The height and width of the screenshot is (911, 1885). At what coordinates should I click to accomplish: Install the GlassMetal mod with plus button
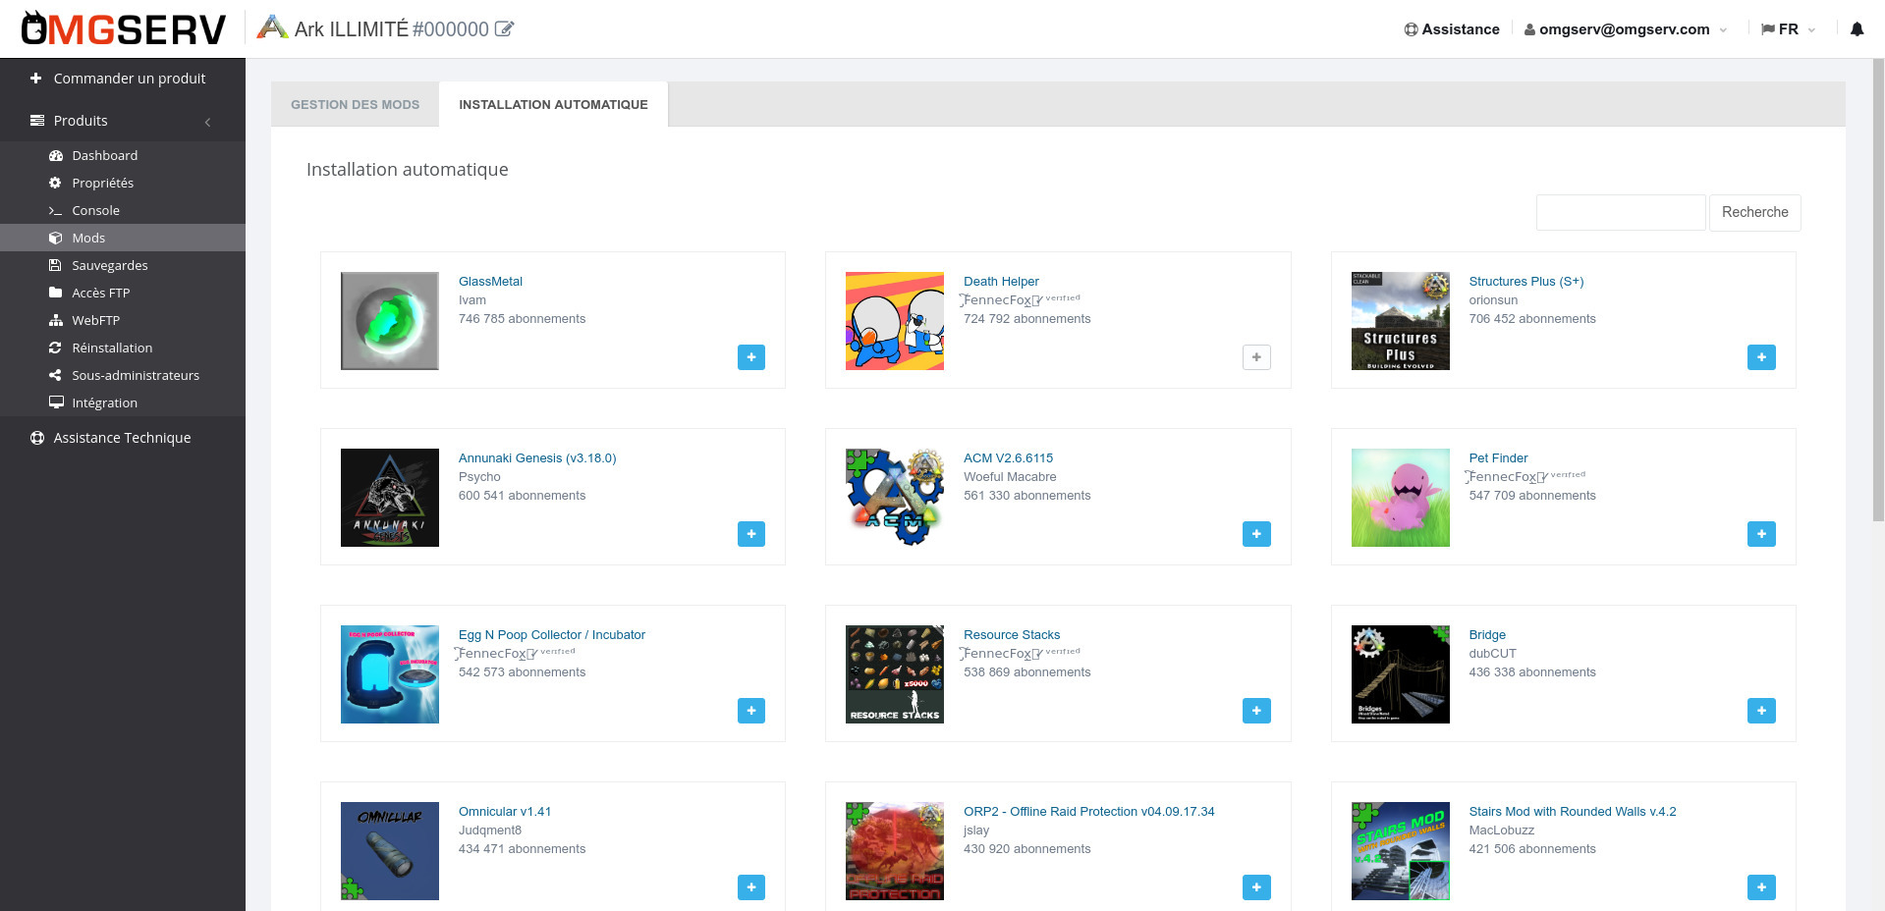coord(751,357)
